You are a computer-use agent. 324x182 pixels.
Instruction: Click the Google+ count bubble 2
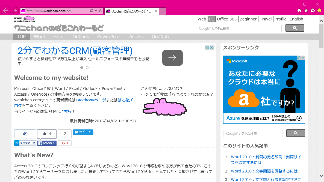65,134
